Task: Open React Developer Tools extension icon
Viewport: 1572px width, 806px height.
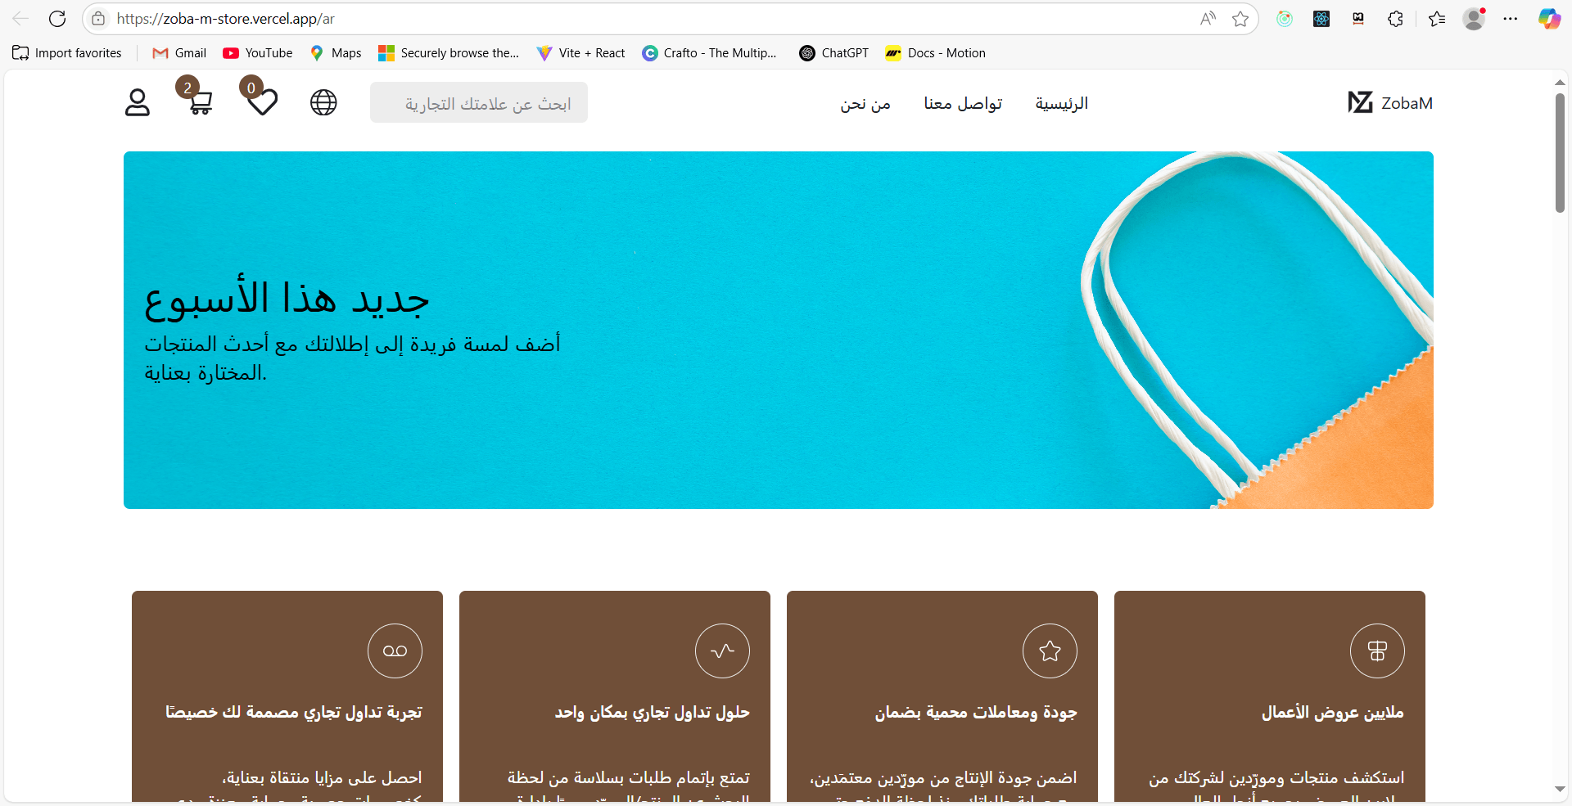Action: (x=1321, y=19)
